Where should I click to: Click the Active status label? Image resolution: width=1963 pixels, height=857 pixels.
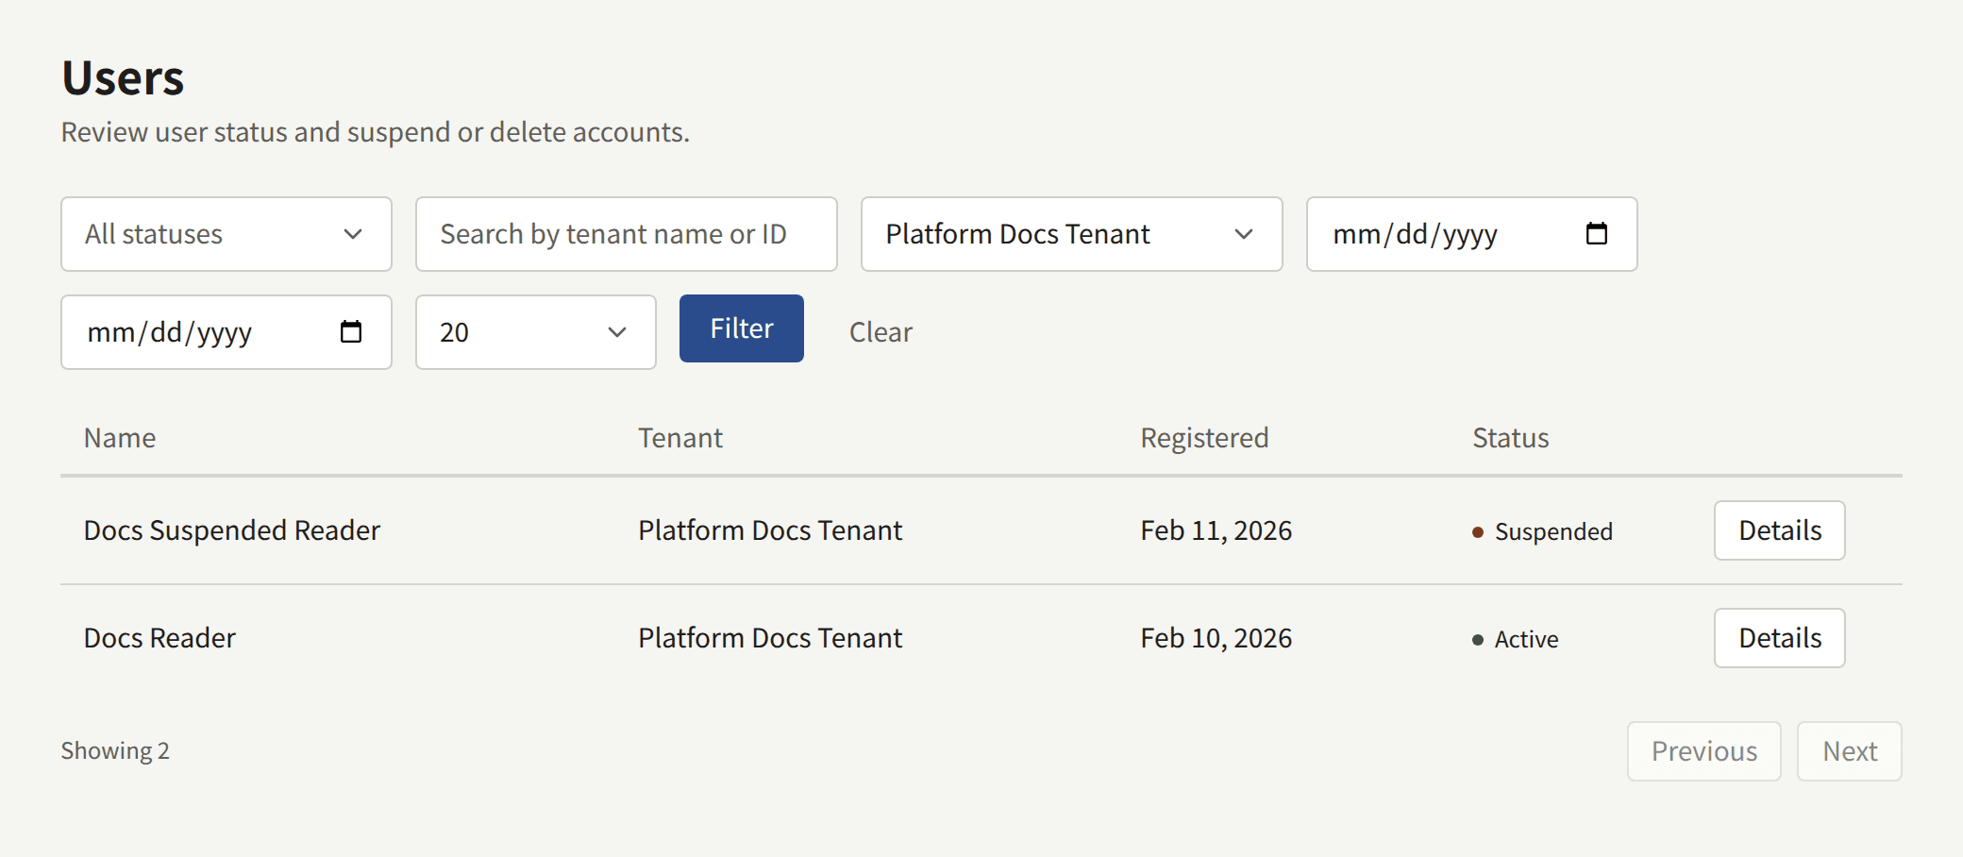(1526, 639)
